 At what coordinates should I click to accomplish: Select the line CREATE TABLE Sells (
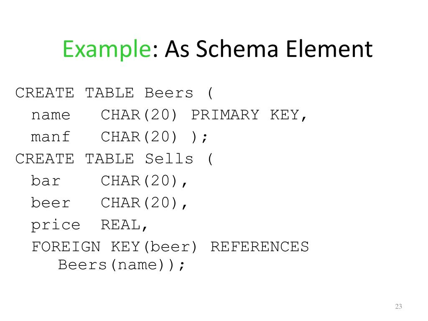click(x=114, y=159)
